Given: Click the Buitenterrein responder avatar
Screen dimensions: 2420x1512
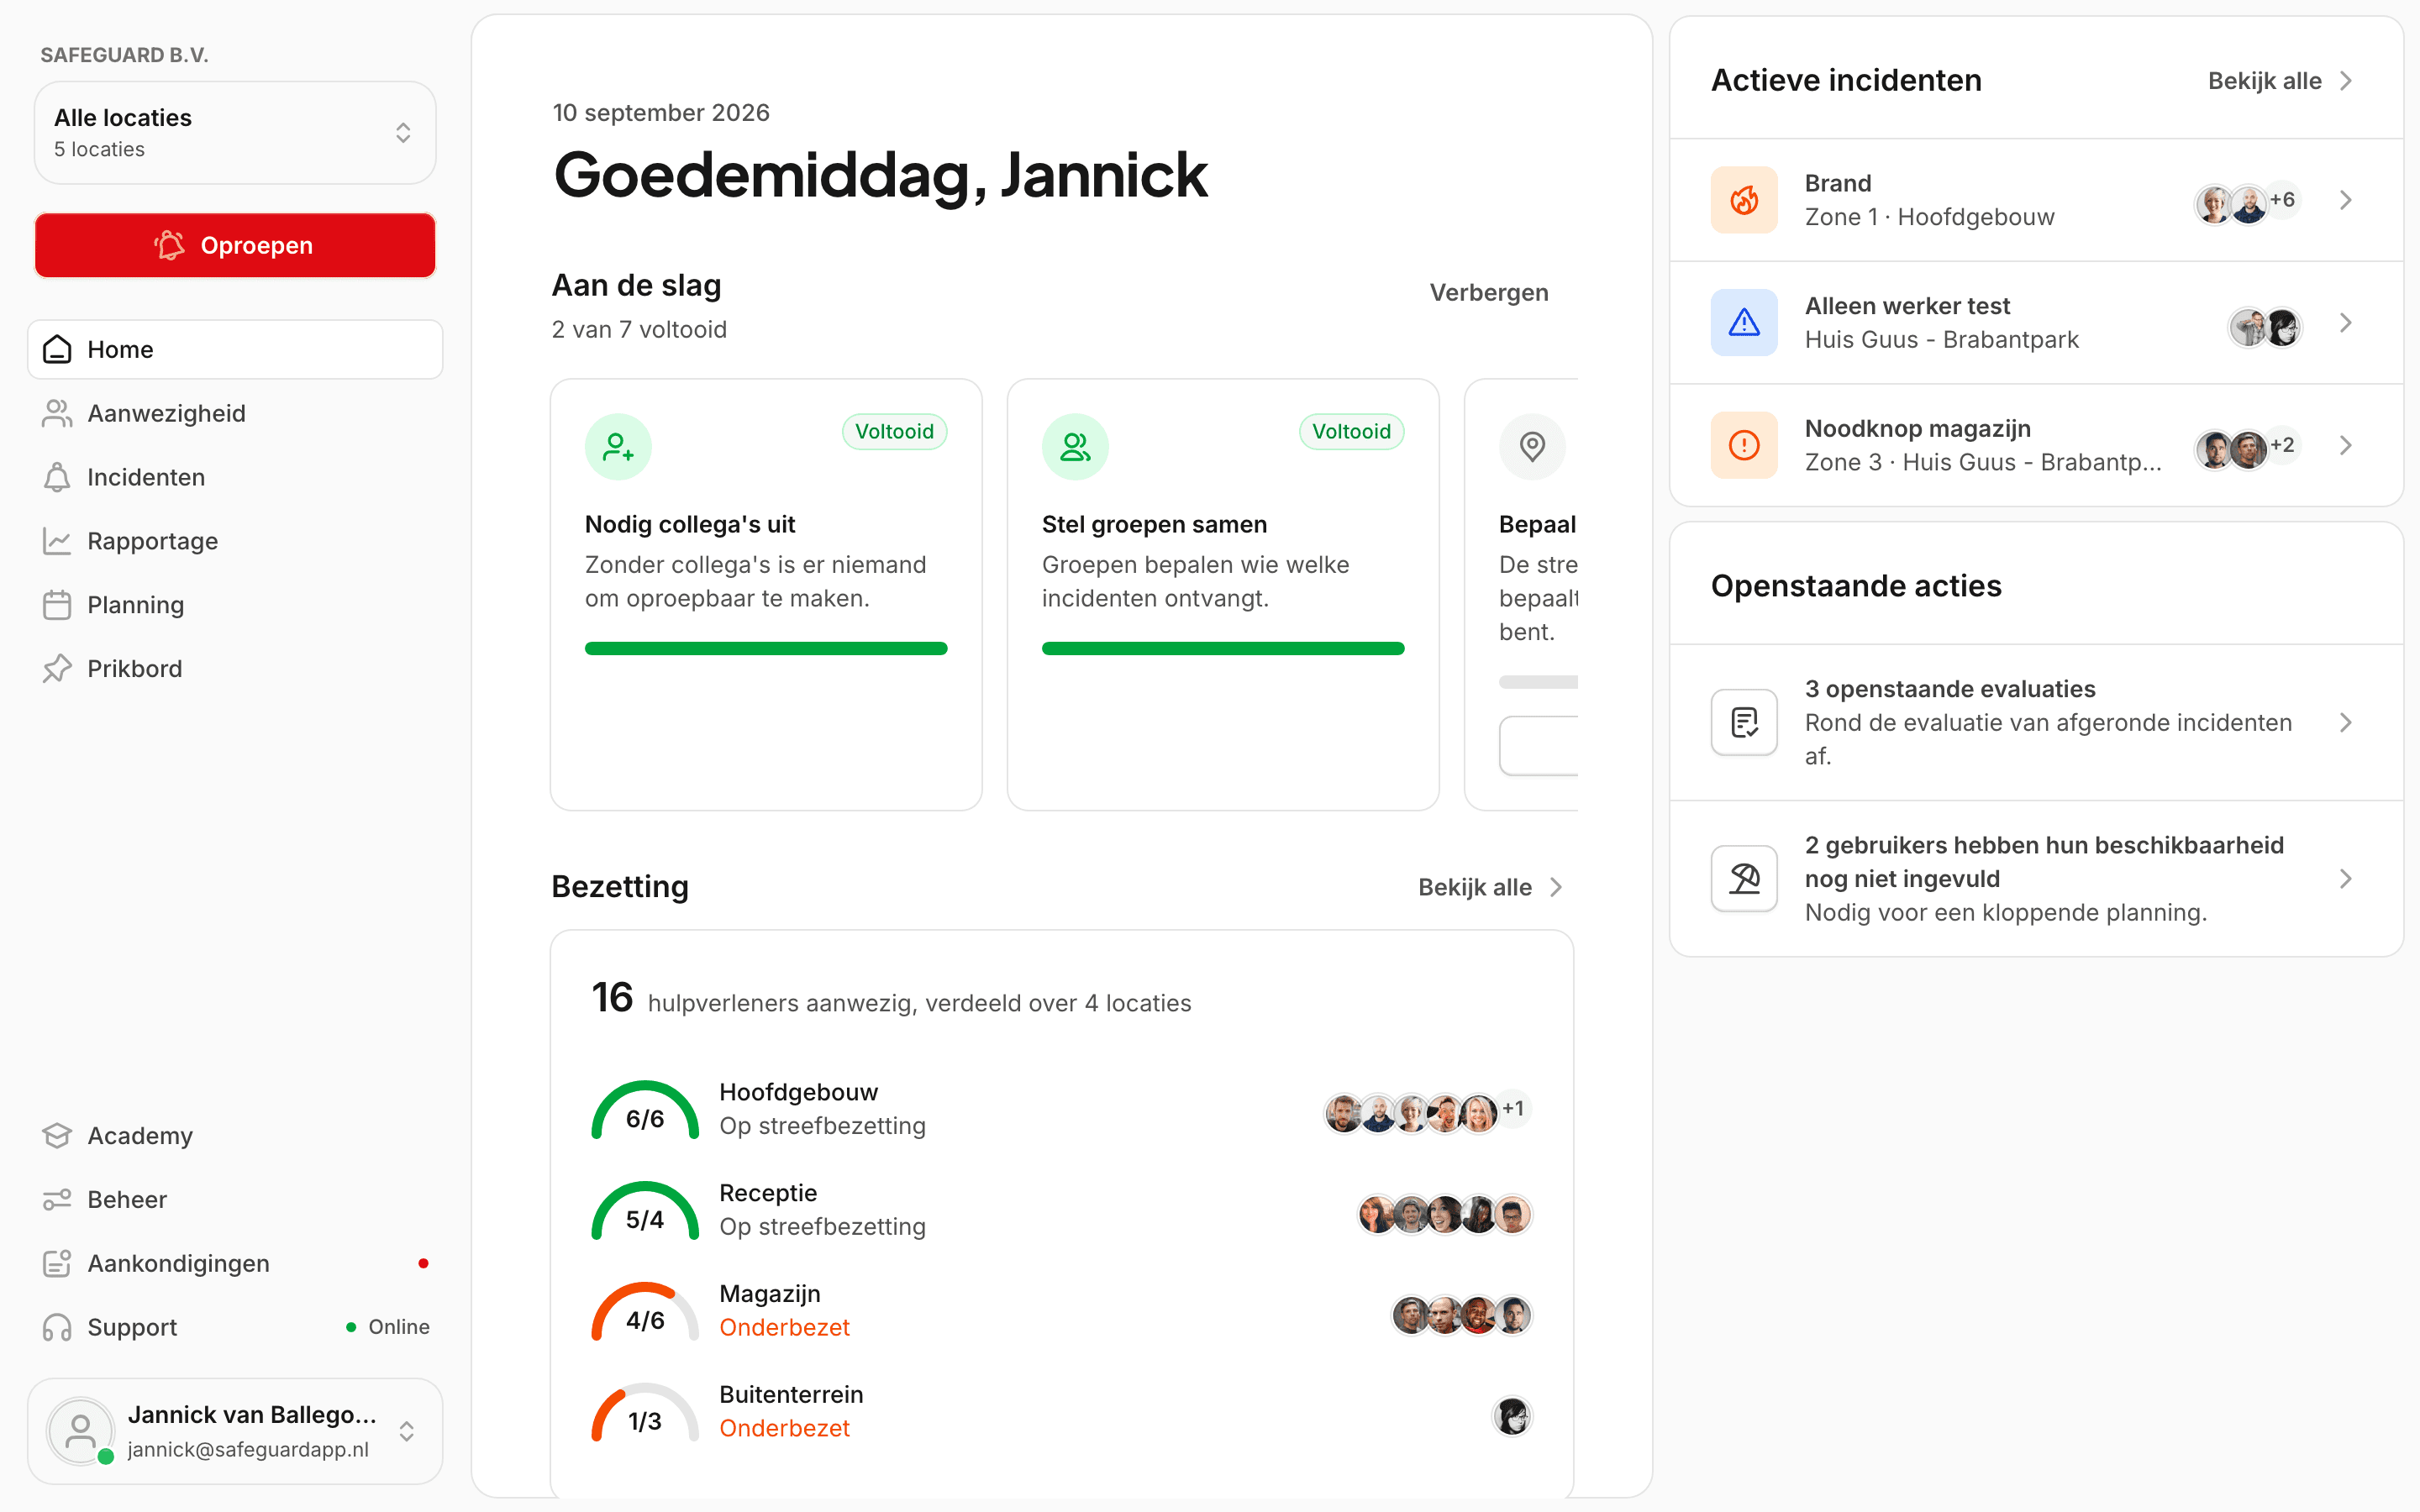Looking at the screenshot, I should click(1512, 1416).
